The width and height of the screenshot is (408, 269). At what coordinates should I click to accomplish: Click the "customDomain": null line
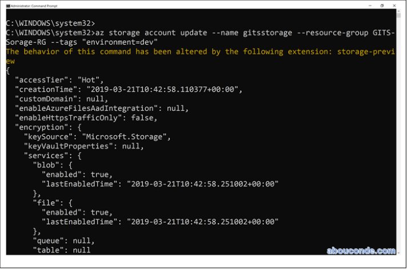point(58,98)
